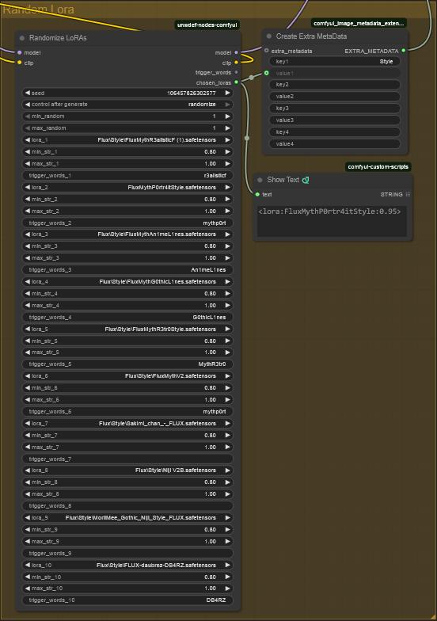Screen dimensions: 437x621
Task: Click the green icon beside Show Text title
Action: (306, 180)
